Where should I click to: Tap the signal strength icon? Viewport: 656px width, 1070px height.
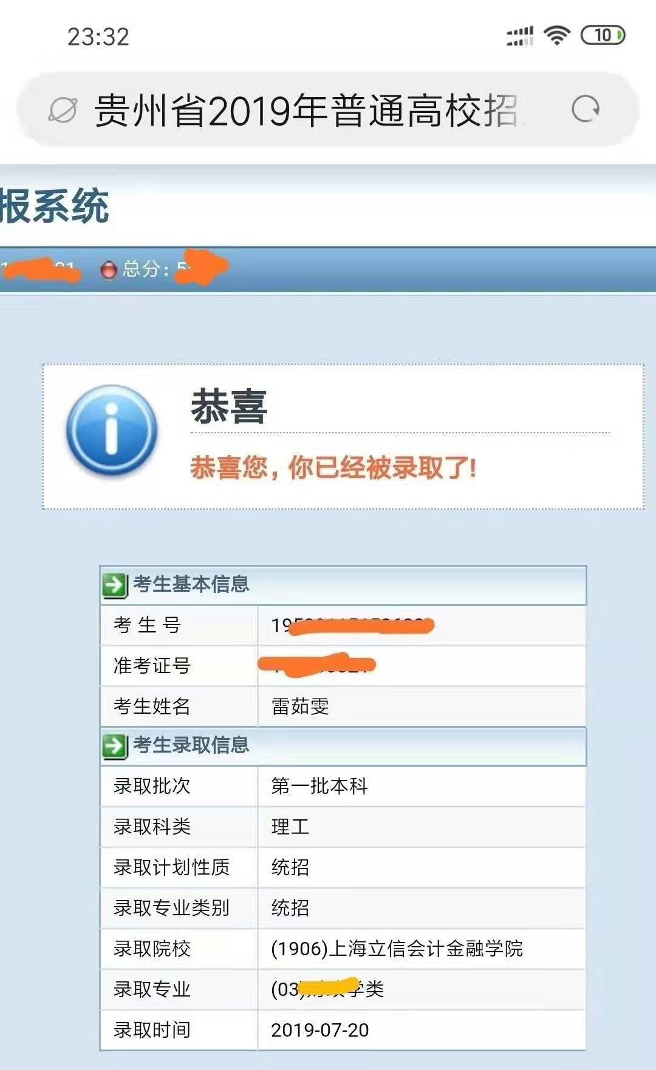click(x=520, y=36)
